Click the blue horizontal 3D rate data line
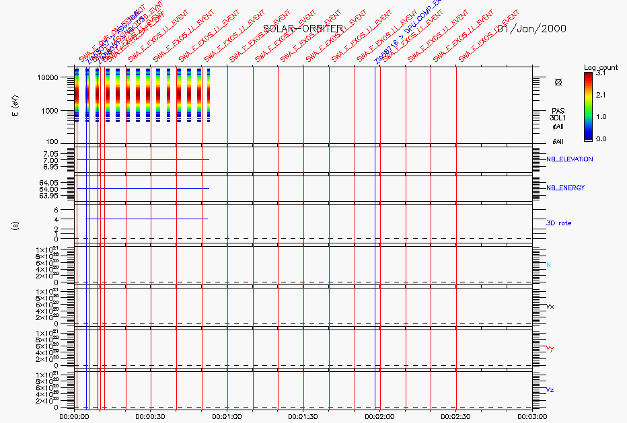Image resolution: width=627 pixels, height=423 pixels. [147, 219]
